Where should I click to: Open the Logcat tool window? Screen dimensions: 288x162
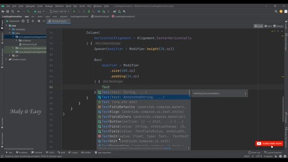73,153
